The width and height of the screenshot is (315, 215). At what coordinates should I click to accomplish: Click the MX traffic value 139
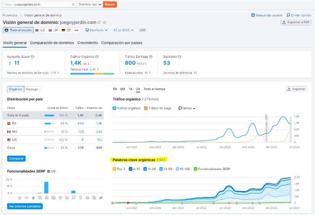coord(81,132)
